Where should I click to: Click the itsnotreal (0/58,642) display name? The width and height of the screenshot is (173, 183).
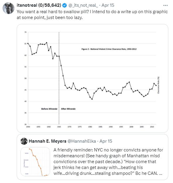(x=39, y=5)
